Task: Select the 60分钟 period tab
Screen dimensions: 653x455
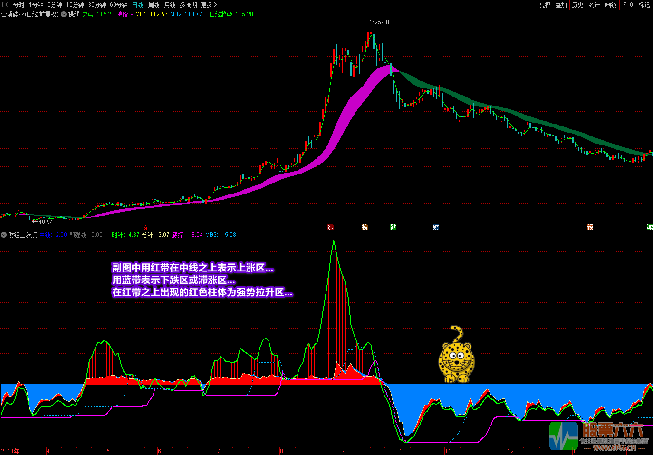Action: [118, 5]
